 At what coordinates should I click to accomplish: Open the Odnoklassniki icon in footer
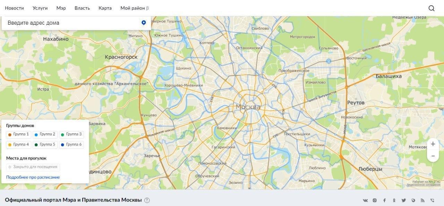tap(394, 200)
